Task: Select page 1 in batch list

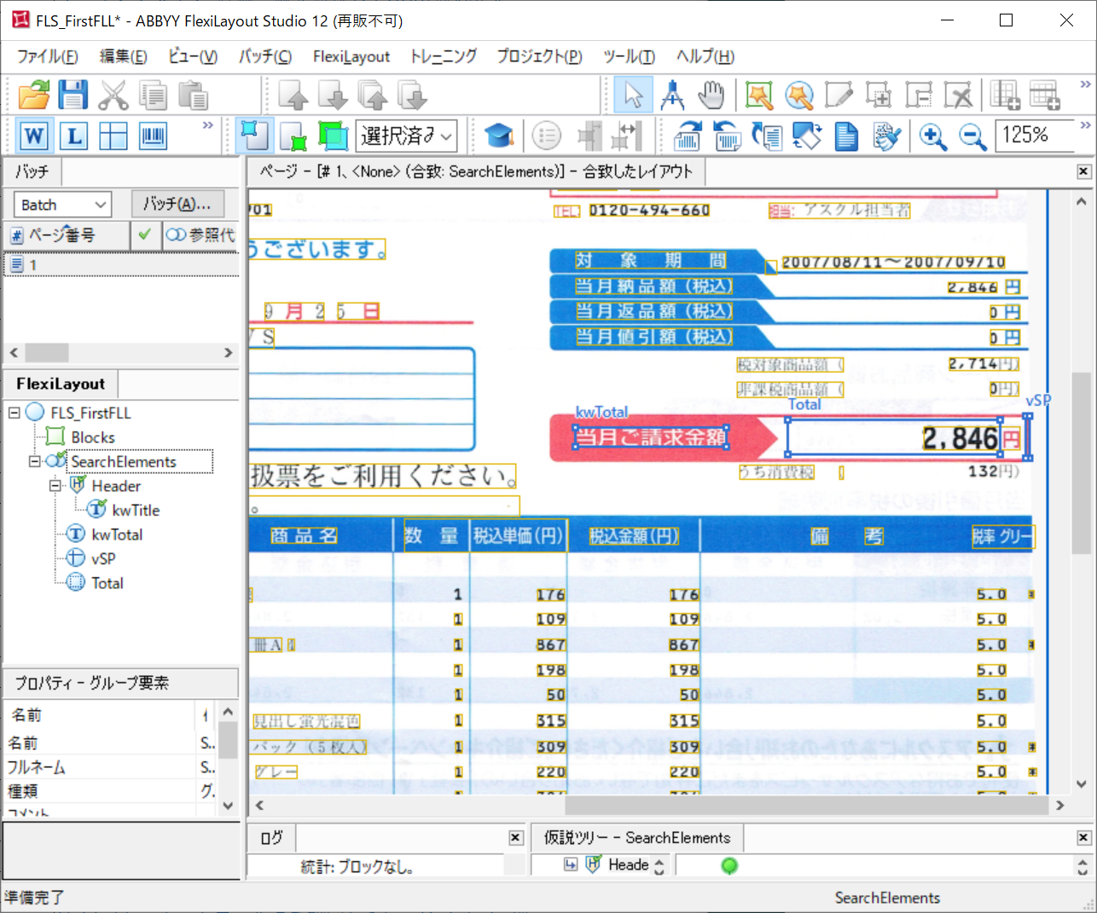Action: click(x=121, y=265)
